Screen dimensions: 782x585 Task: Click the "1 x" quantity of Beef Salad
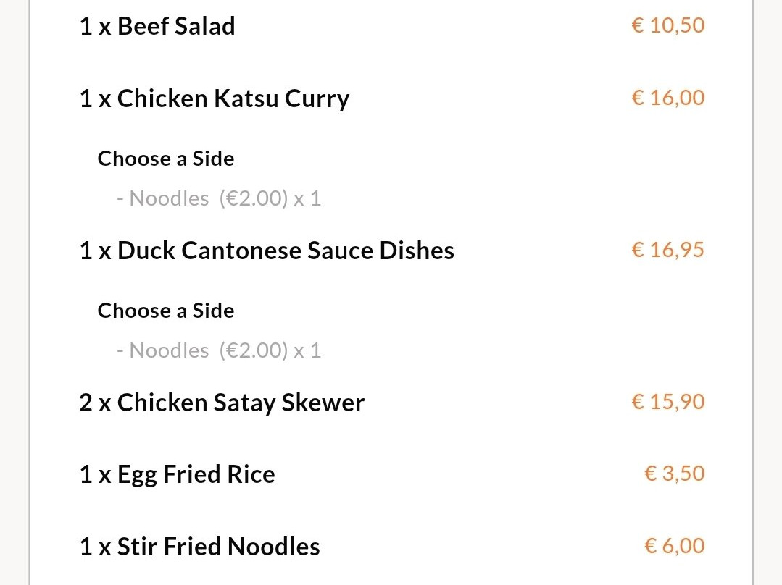pos(94,26)
